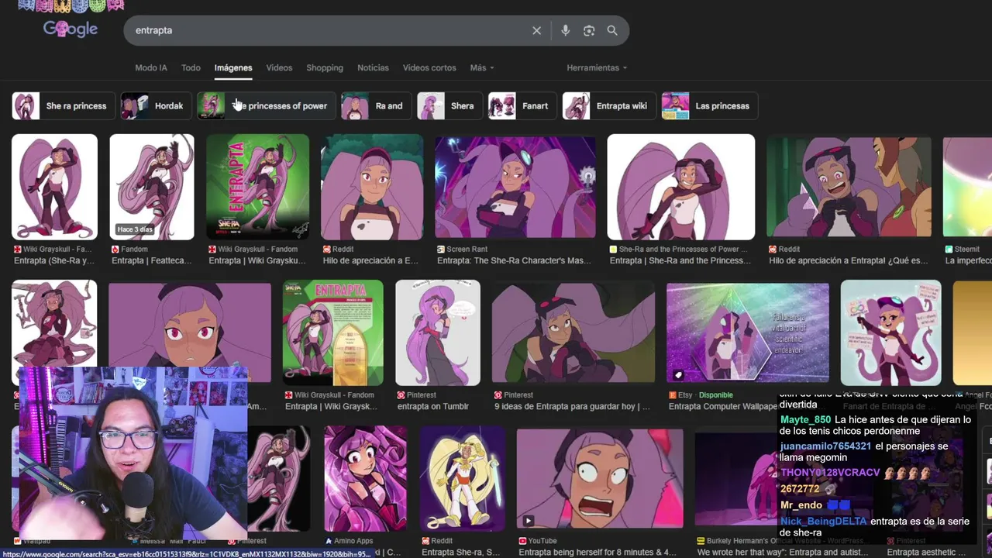Open 'Entrapta: The She-Ra Character's Mas...' link

click(514, 261)
